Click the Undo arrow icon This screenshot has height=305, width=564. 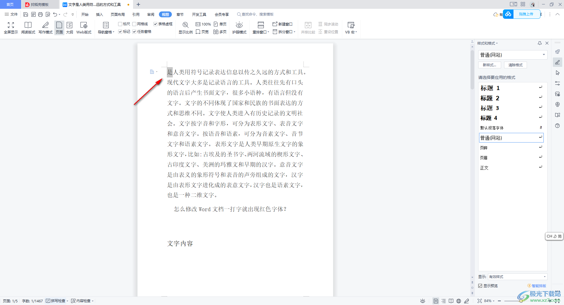click(x=55, y=14)
